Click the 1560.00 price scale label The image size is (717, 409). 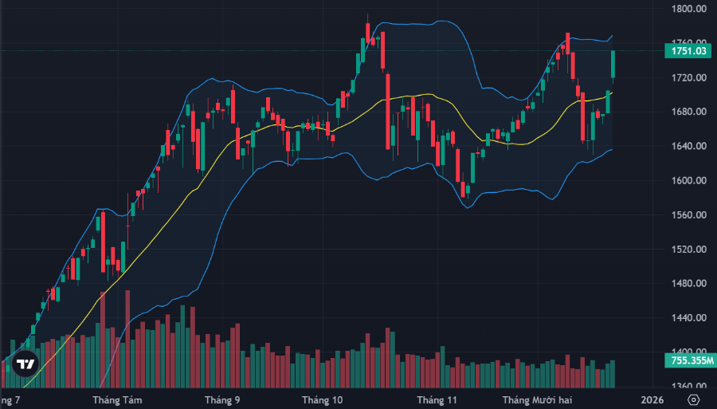point(690,215)
